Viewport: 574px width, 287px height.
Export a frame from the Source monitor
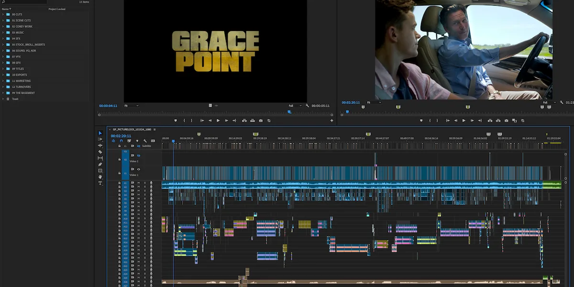click(261, 121)
